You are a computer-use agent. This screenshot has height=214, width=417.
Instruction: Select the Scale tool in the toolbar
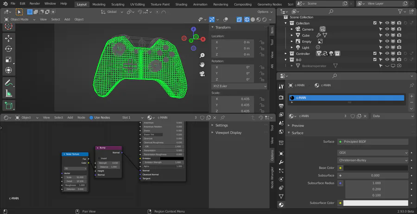pos(8,60)
